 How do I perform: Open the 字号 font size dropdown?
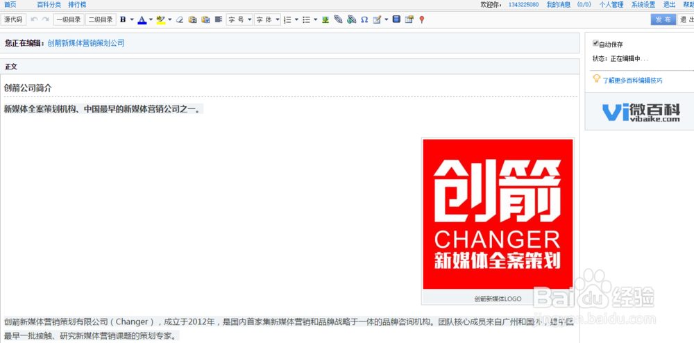pos(239,19)
